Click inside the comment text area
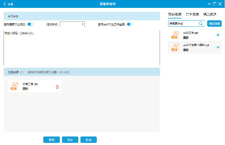The height and width of the screenshot is (145, 225). 82,49
